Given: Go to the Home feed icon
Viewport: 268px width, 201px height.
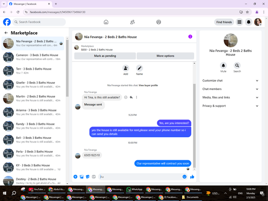Looking at the screenshot, I should pyautogui.click(x=106, y=22).
